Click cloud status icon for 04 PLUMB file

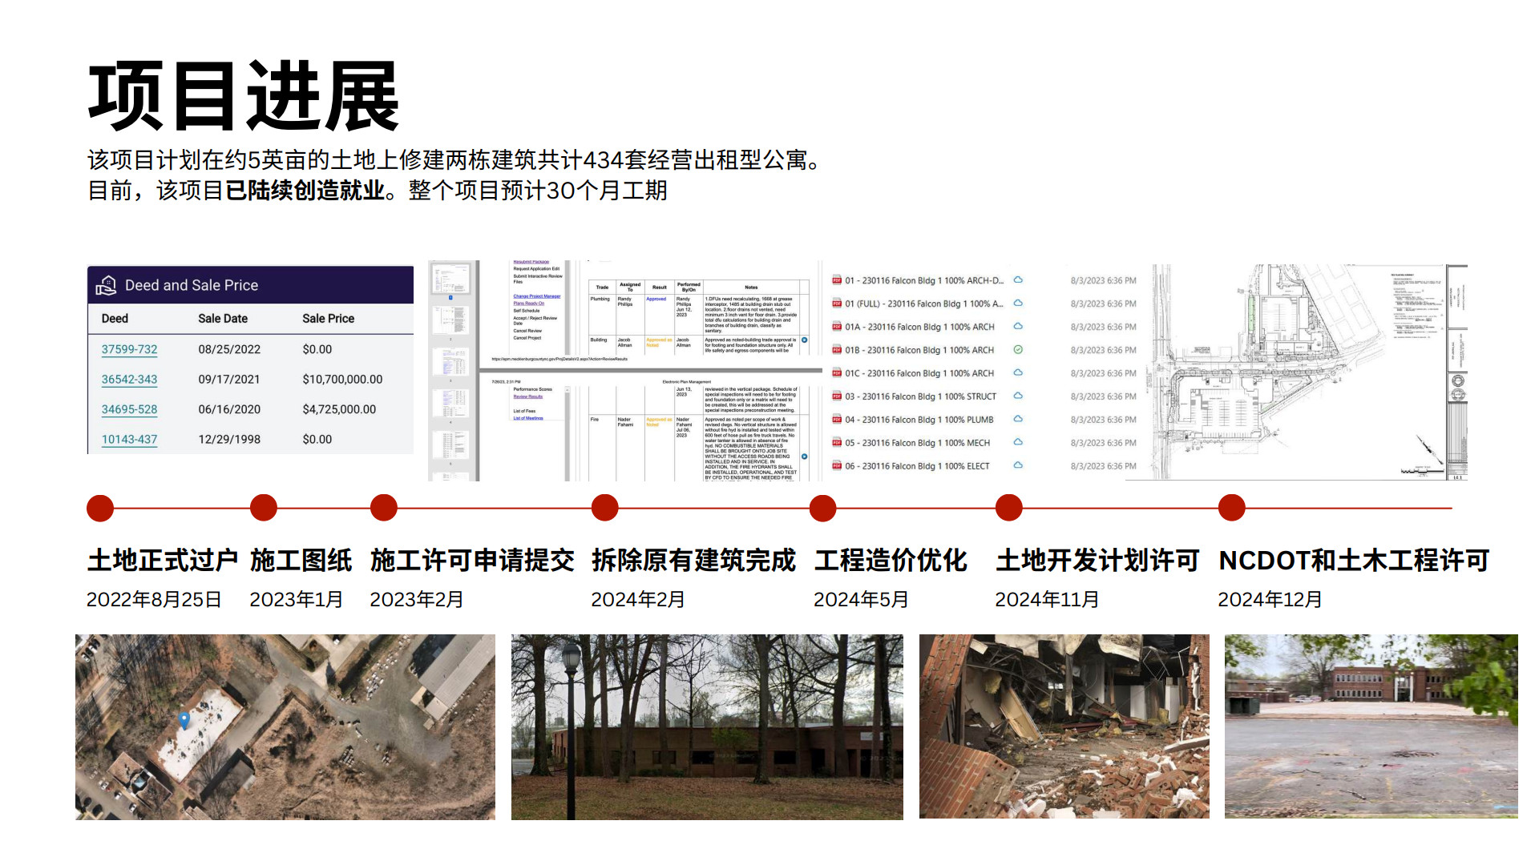[1018, 419]
